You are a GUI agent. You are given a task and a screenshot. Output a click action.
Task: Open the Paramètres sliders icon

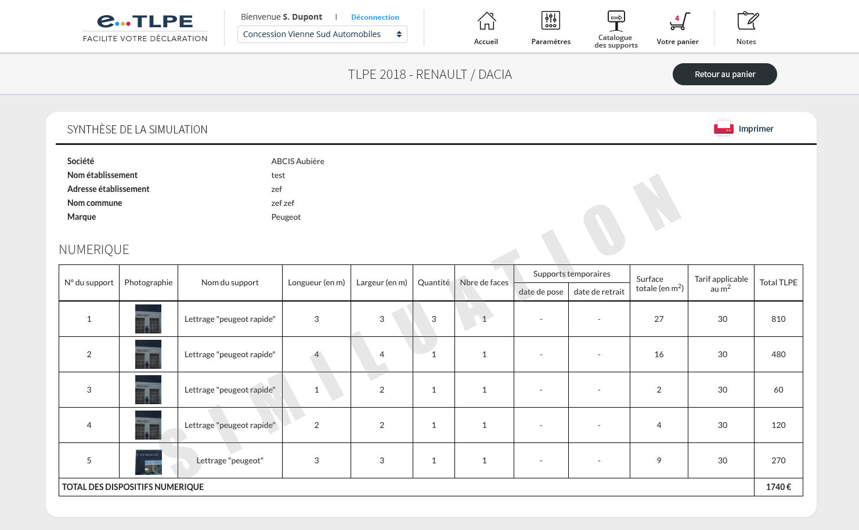tap(550, 21)
